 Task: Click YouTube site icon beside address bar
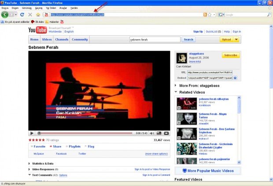click(46, 15)
